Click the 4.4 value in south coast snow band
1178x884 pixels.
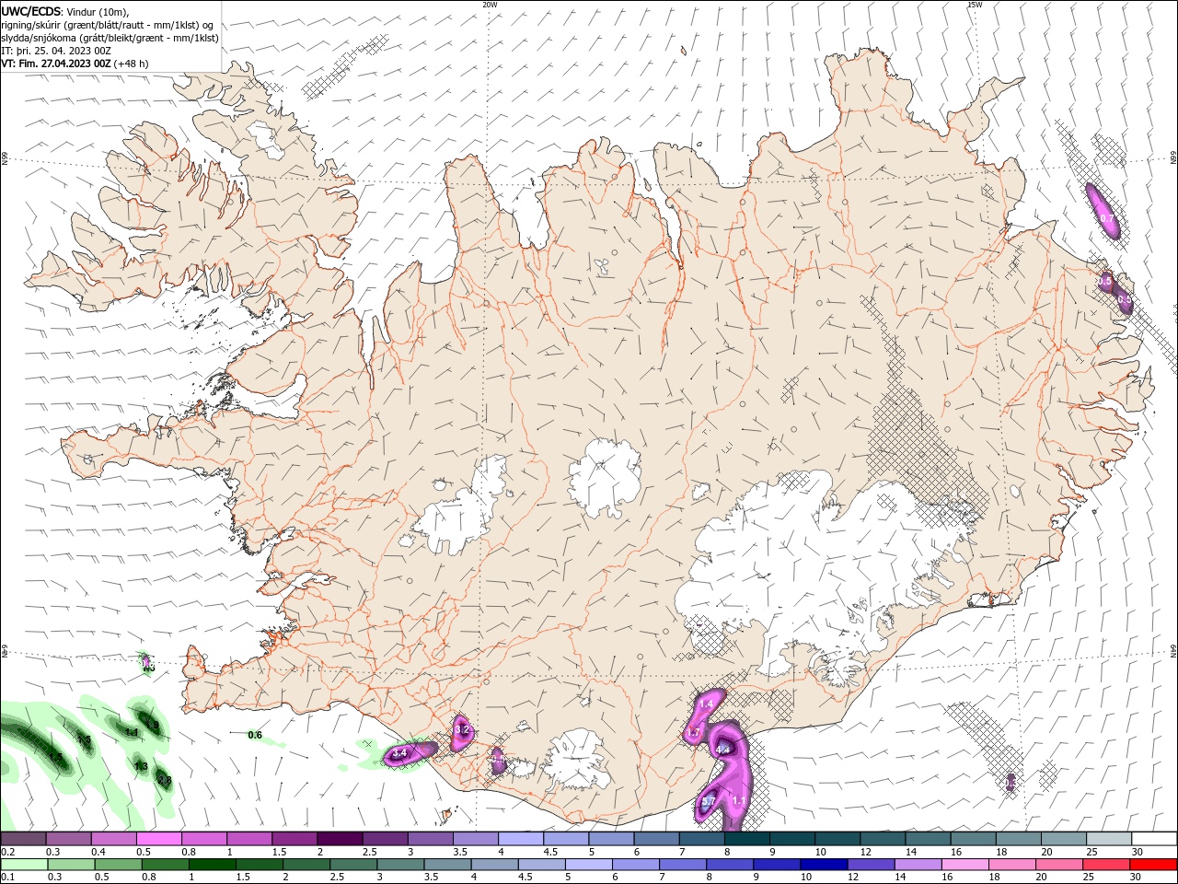[722, 750]
